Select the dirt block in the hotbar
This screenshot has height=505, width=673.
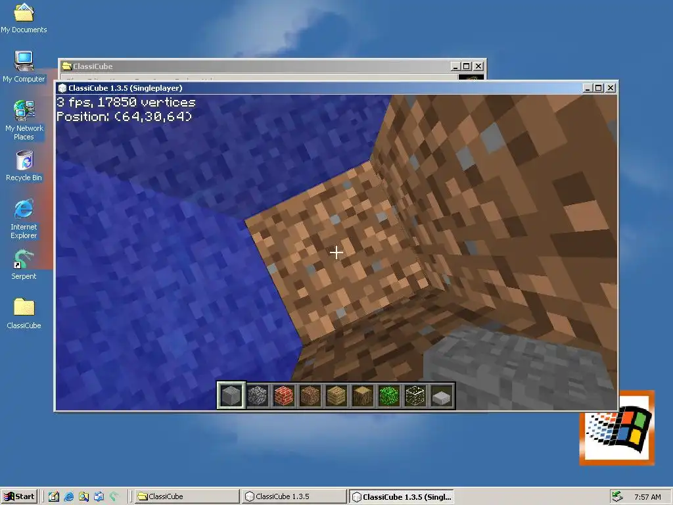310,395
